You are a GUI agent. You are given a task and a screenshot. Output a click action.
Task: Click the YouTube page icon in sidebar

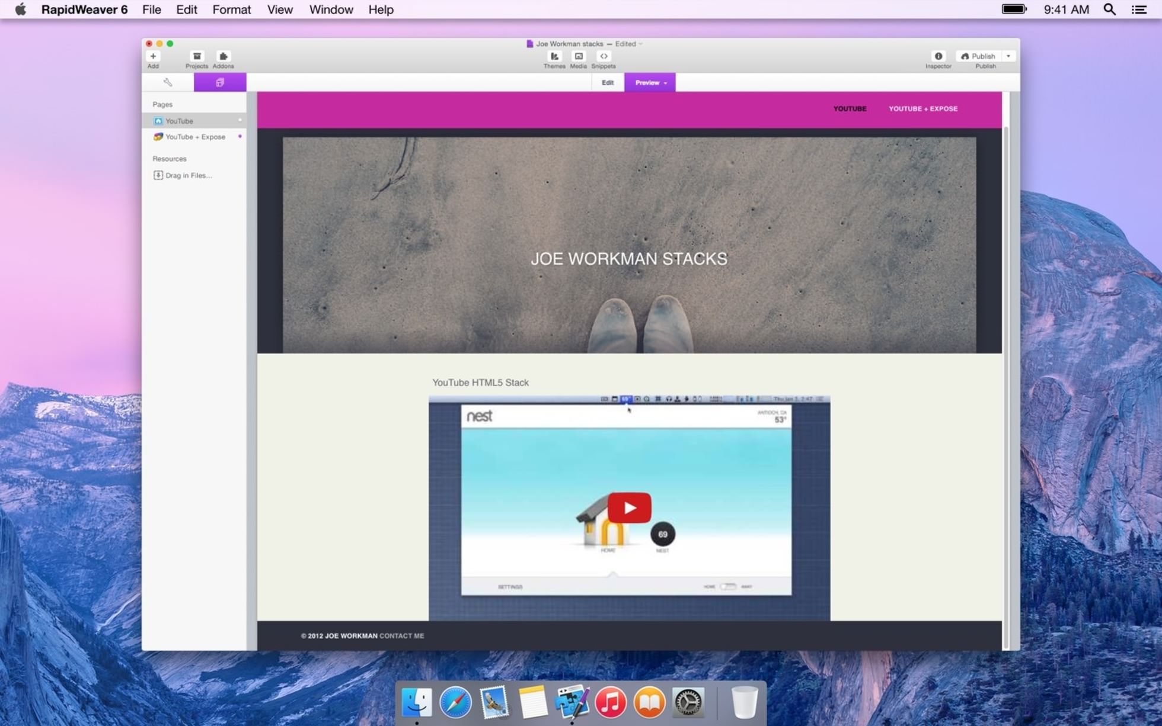158,121
